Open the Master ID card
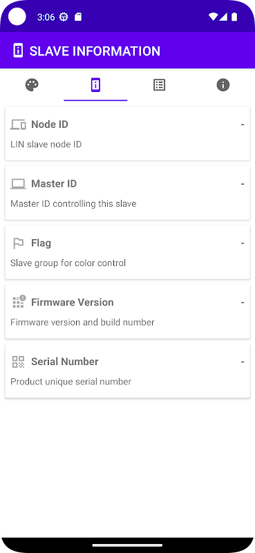Image resolution: width=255 pixels, height=553 pixels. (x=127, y=193)
